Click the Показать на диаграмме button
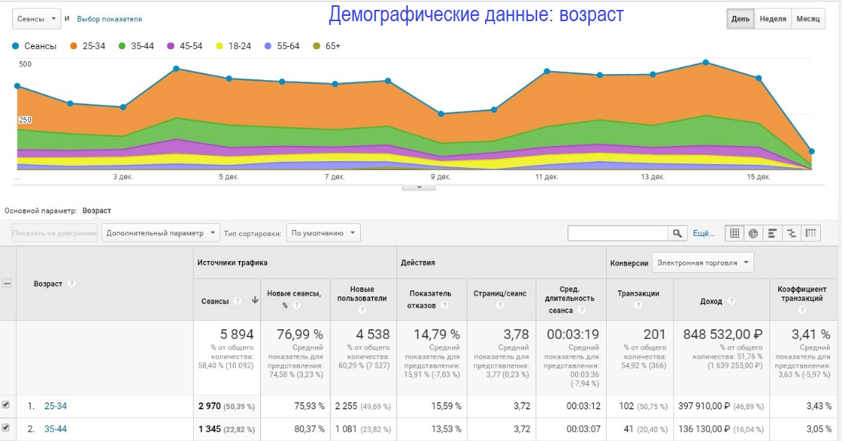This screenshot has height=441, width=842. point(54,233)
